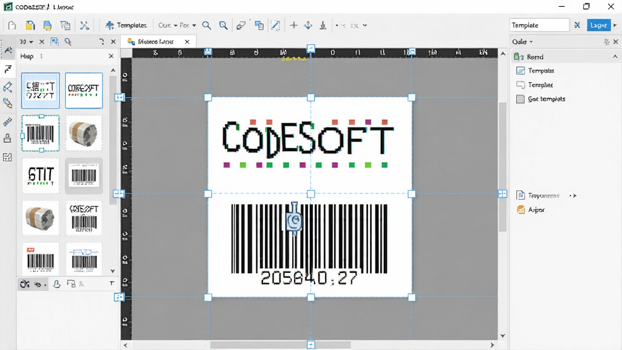Click the search icon in left panel header
The width and height of the screenshot is (622, 350).
[x=68, y=42]
